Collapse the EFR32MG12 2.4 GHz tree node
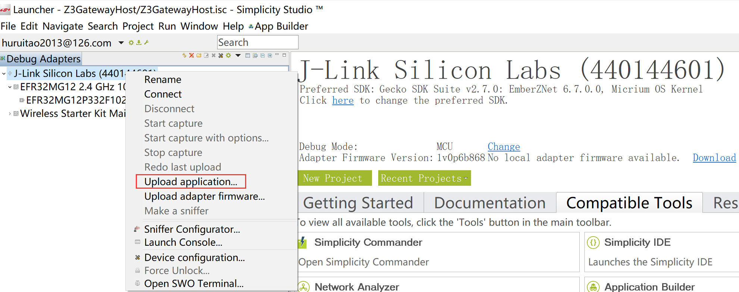The image size is (739, 292). point(10,87)
